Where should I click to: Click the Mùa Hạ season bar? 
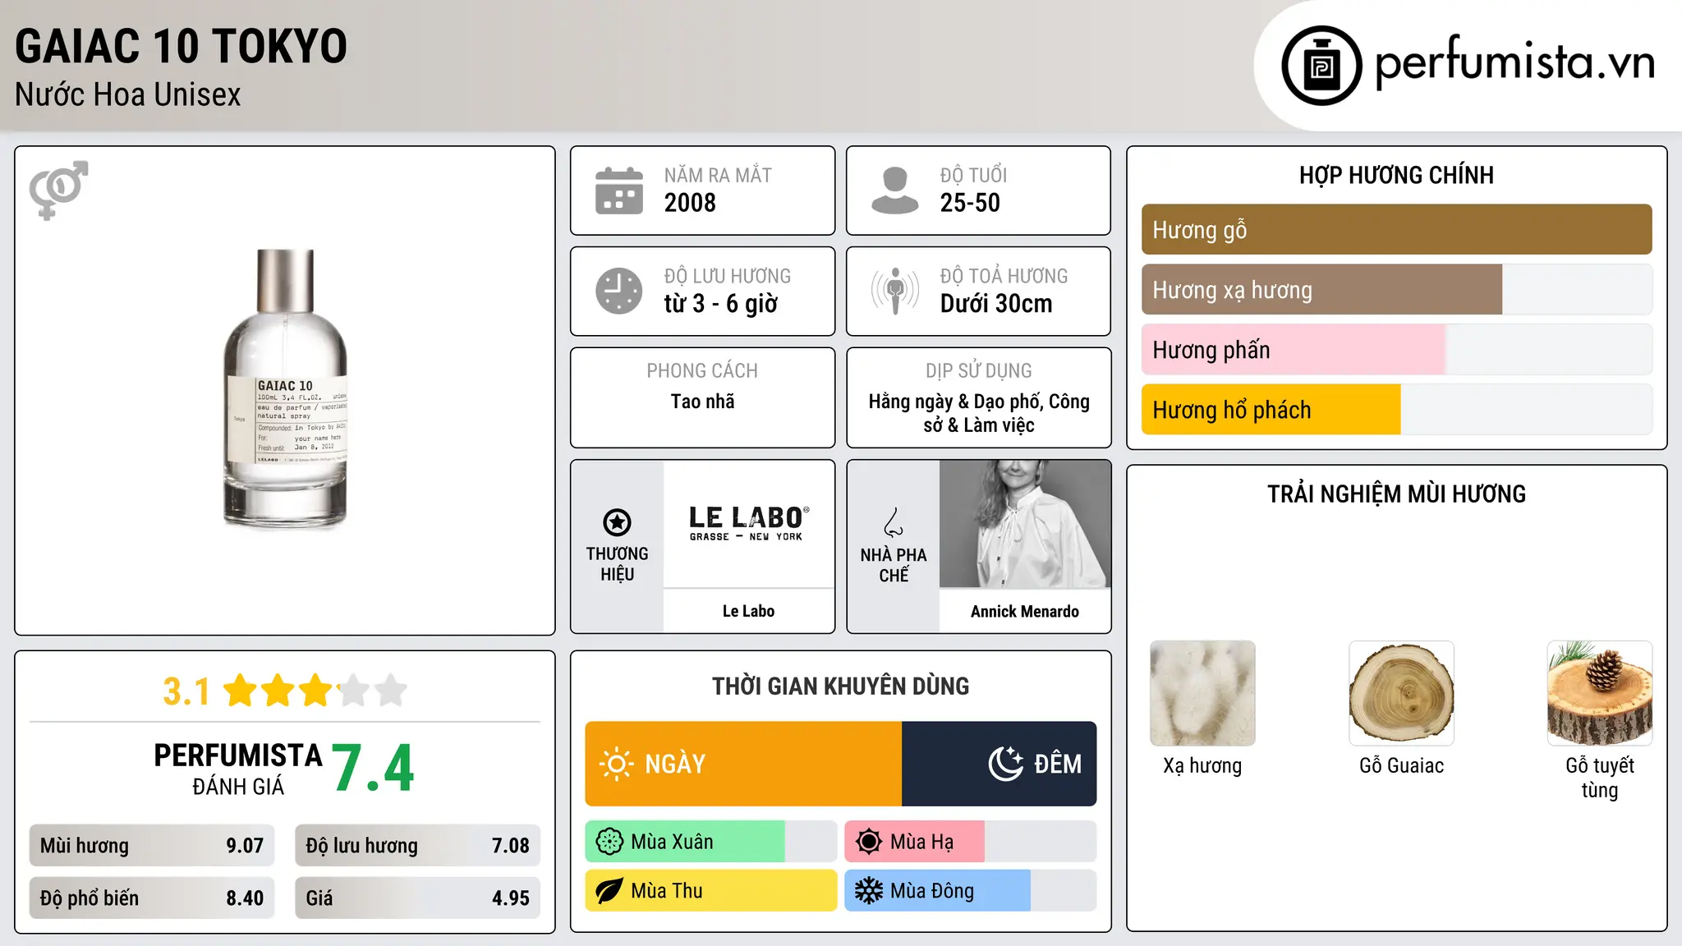pyautogui.click(x=971, y=842)
